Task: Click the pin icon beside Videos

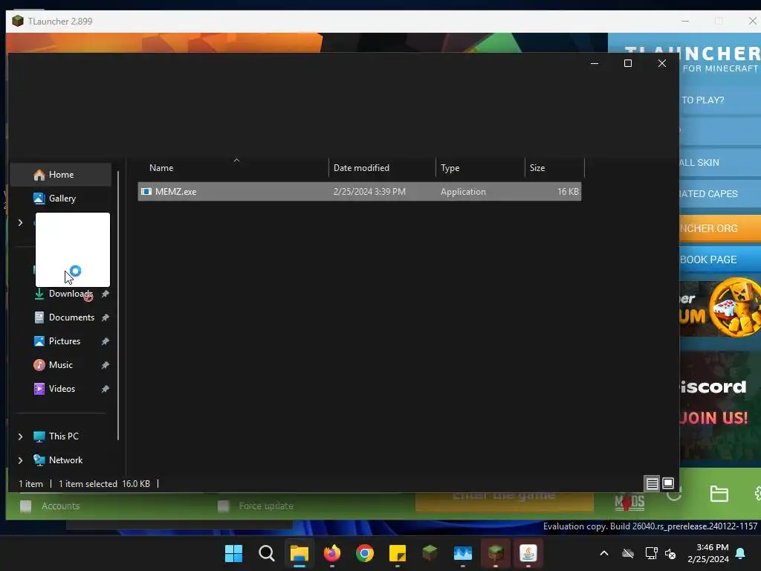Action: click(106, 389)
